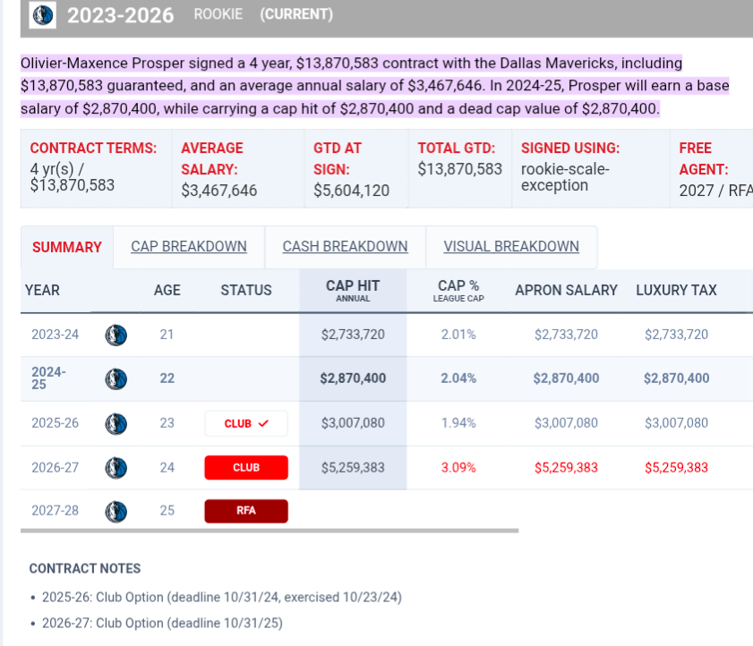Open the Cap Breakdown tab
The height and width of the screenshot is (646, 753).
[x=189, y=247]
